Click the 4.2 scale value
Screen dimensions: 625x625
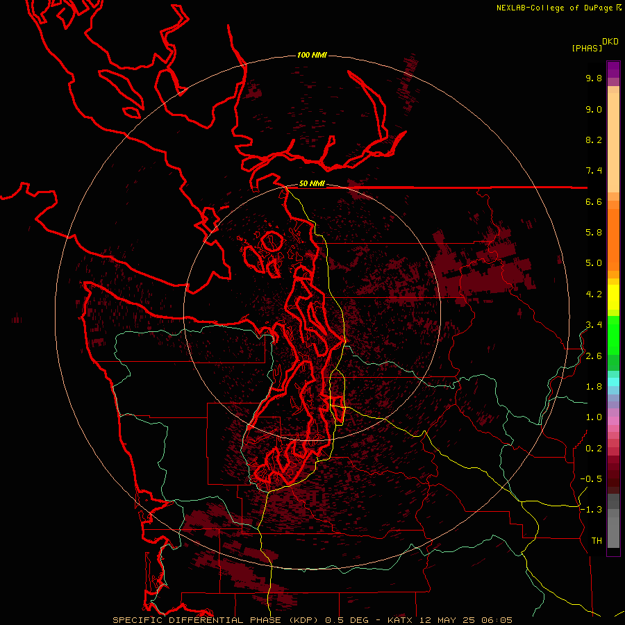tap(594, 294)
